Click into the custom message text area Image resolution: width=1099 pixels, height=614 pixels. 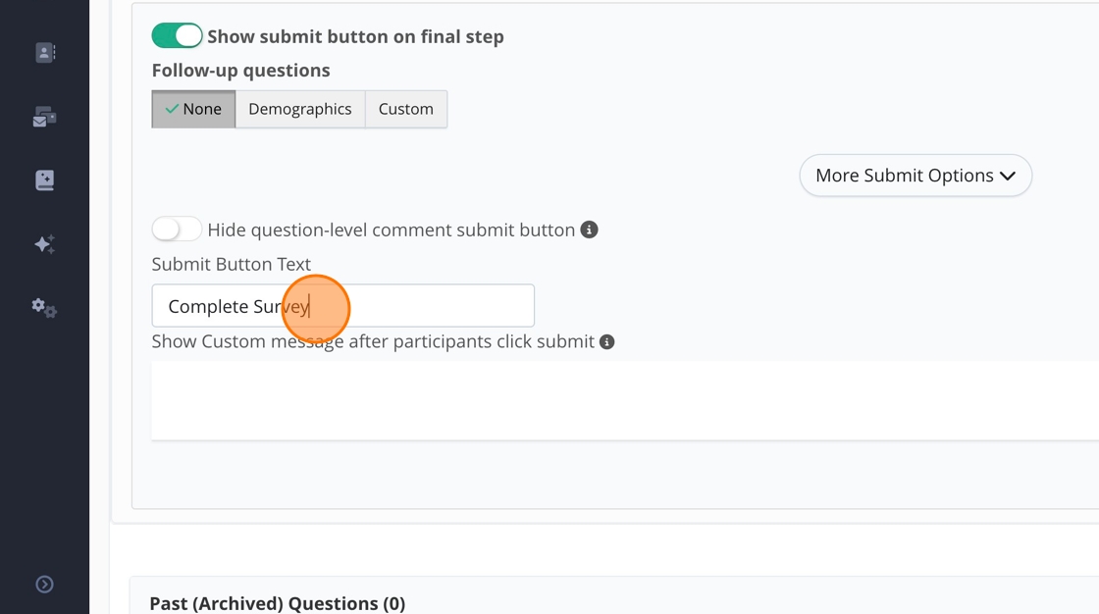(x=624, y=400)
